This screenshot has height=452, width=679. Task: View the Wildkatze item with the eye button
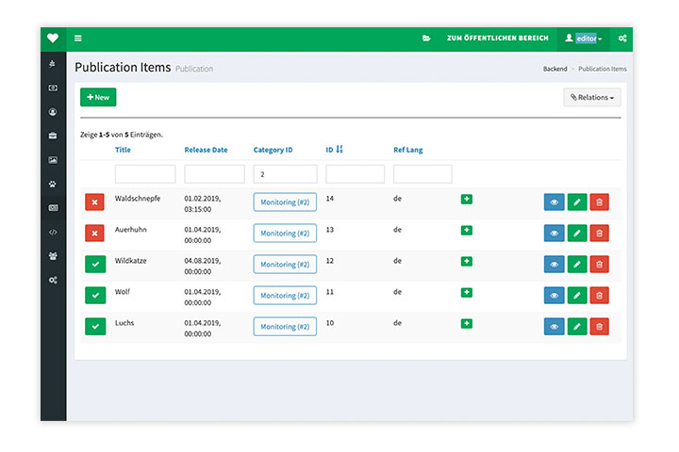(555, 265)
